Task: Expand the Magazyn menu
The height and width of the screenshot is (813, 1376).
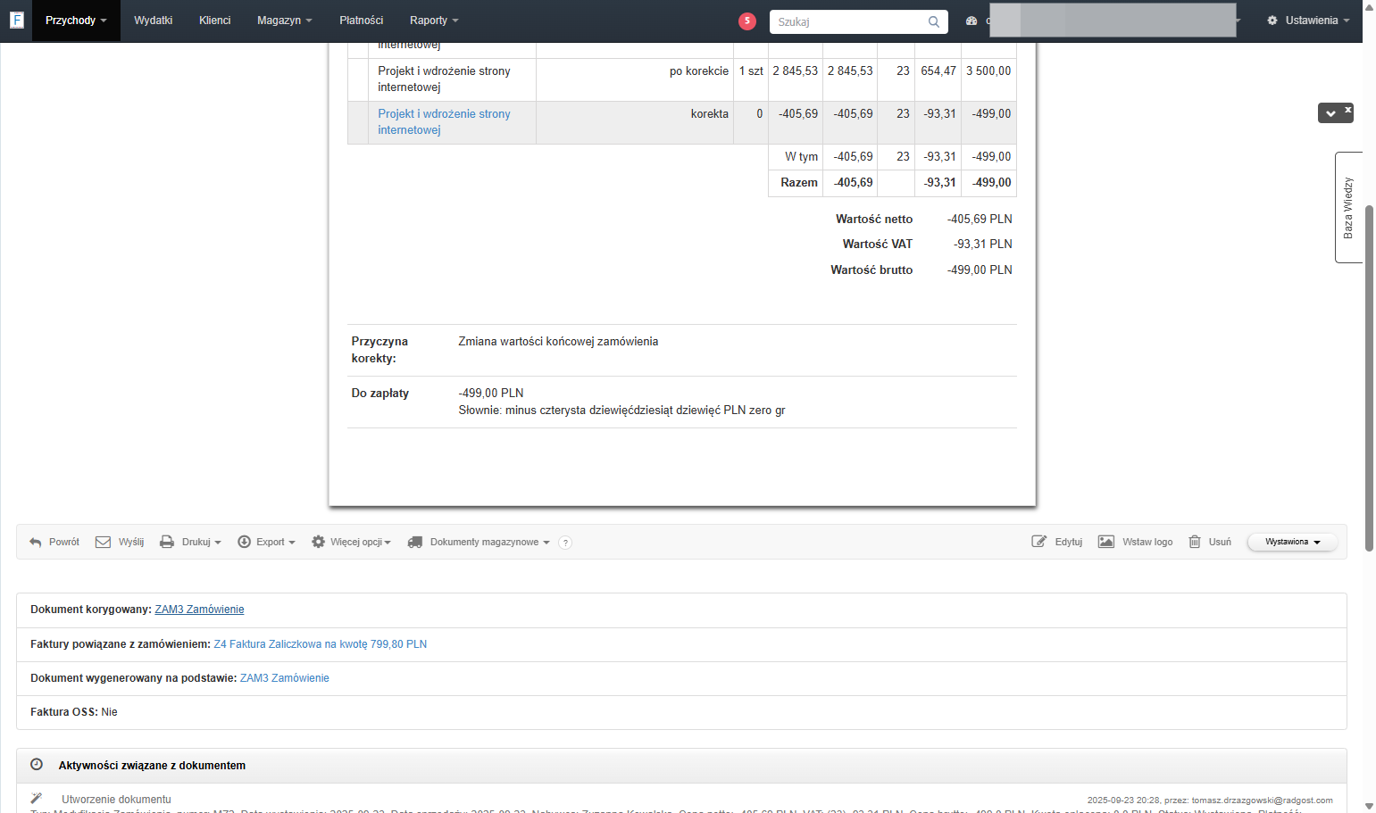Action: point(285,21)
